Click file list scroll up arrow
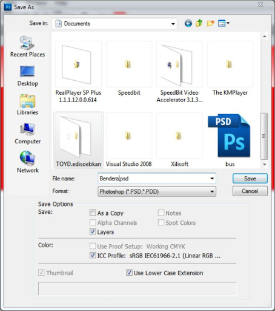This screenshot has width=275, height=311. (264, 36)
